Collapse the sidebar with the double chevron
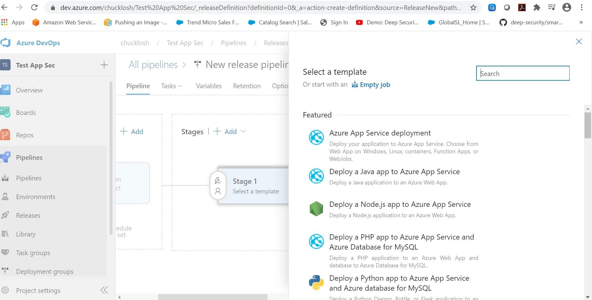The width and height of the screenshot is (592, 300). (x=104, y=290)
